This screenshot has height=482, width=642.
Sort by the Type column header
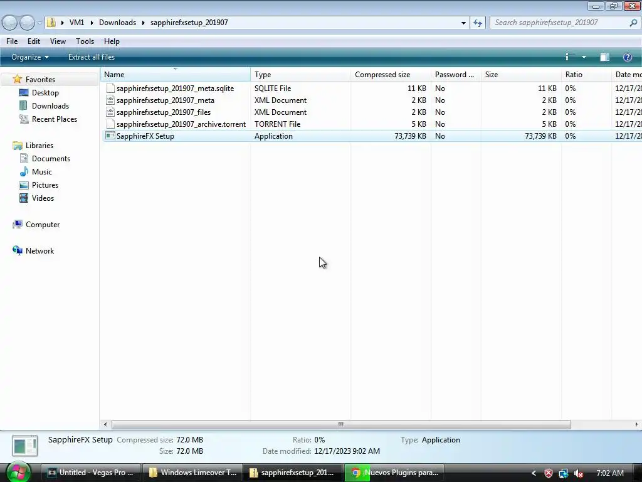click(300, 75)
